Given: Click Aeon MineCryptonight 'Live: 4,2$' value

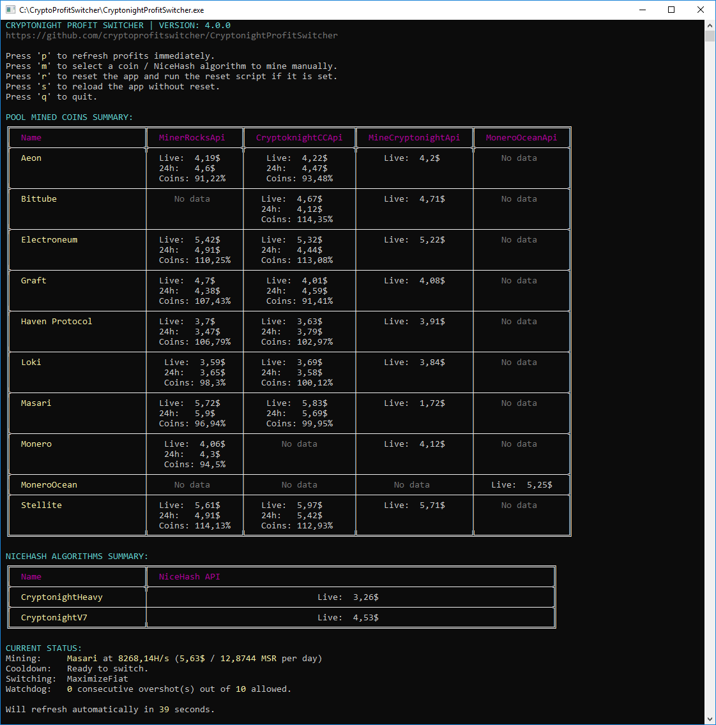Looking at the screenshot, I should 412,158.
